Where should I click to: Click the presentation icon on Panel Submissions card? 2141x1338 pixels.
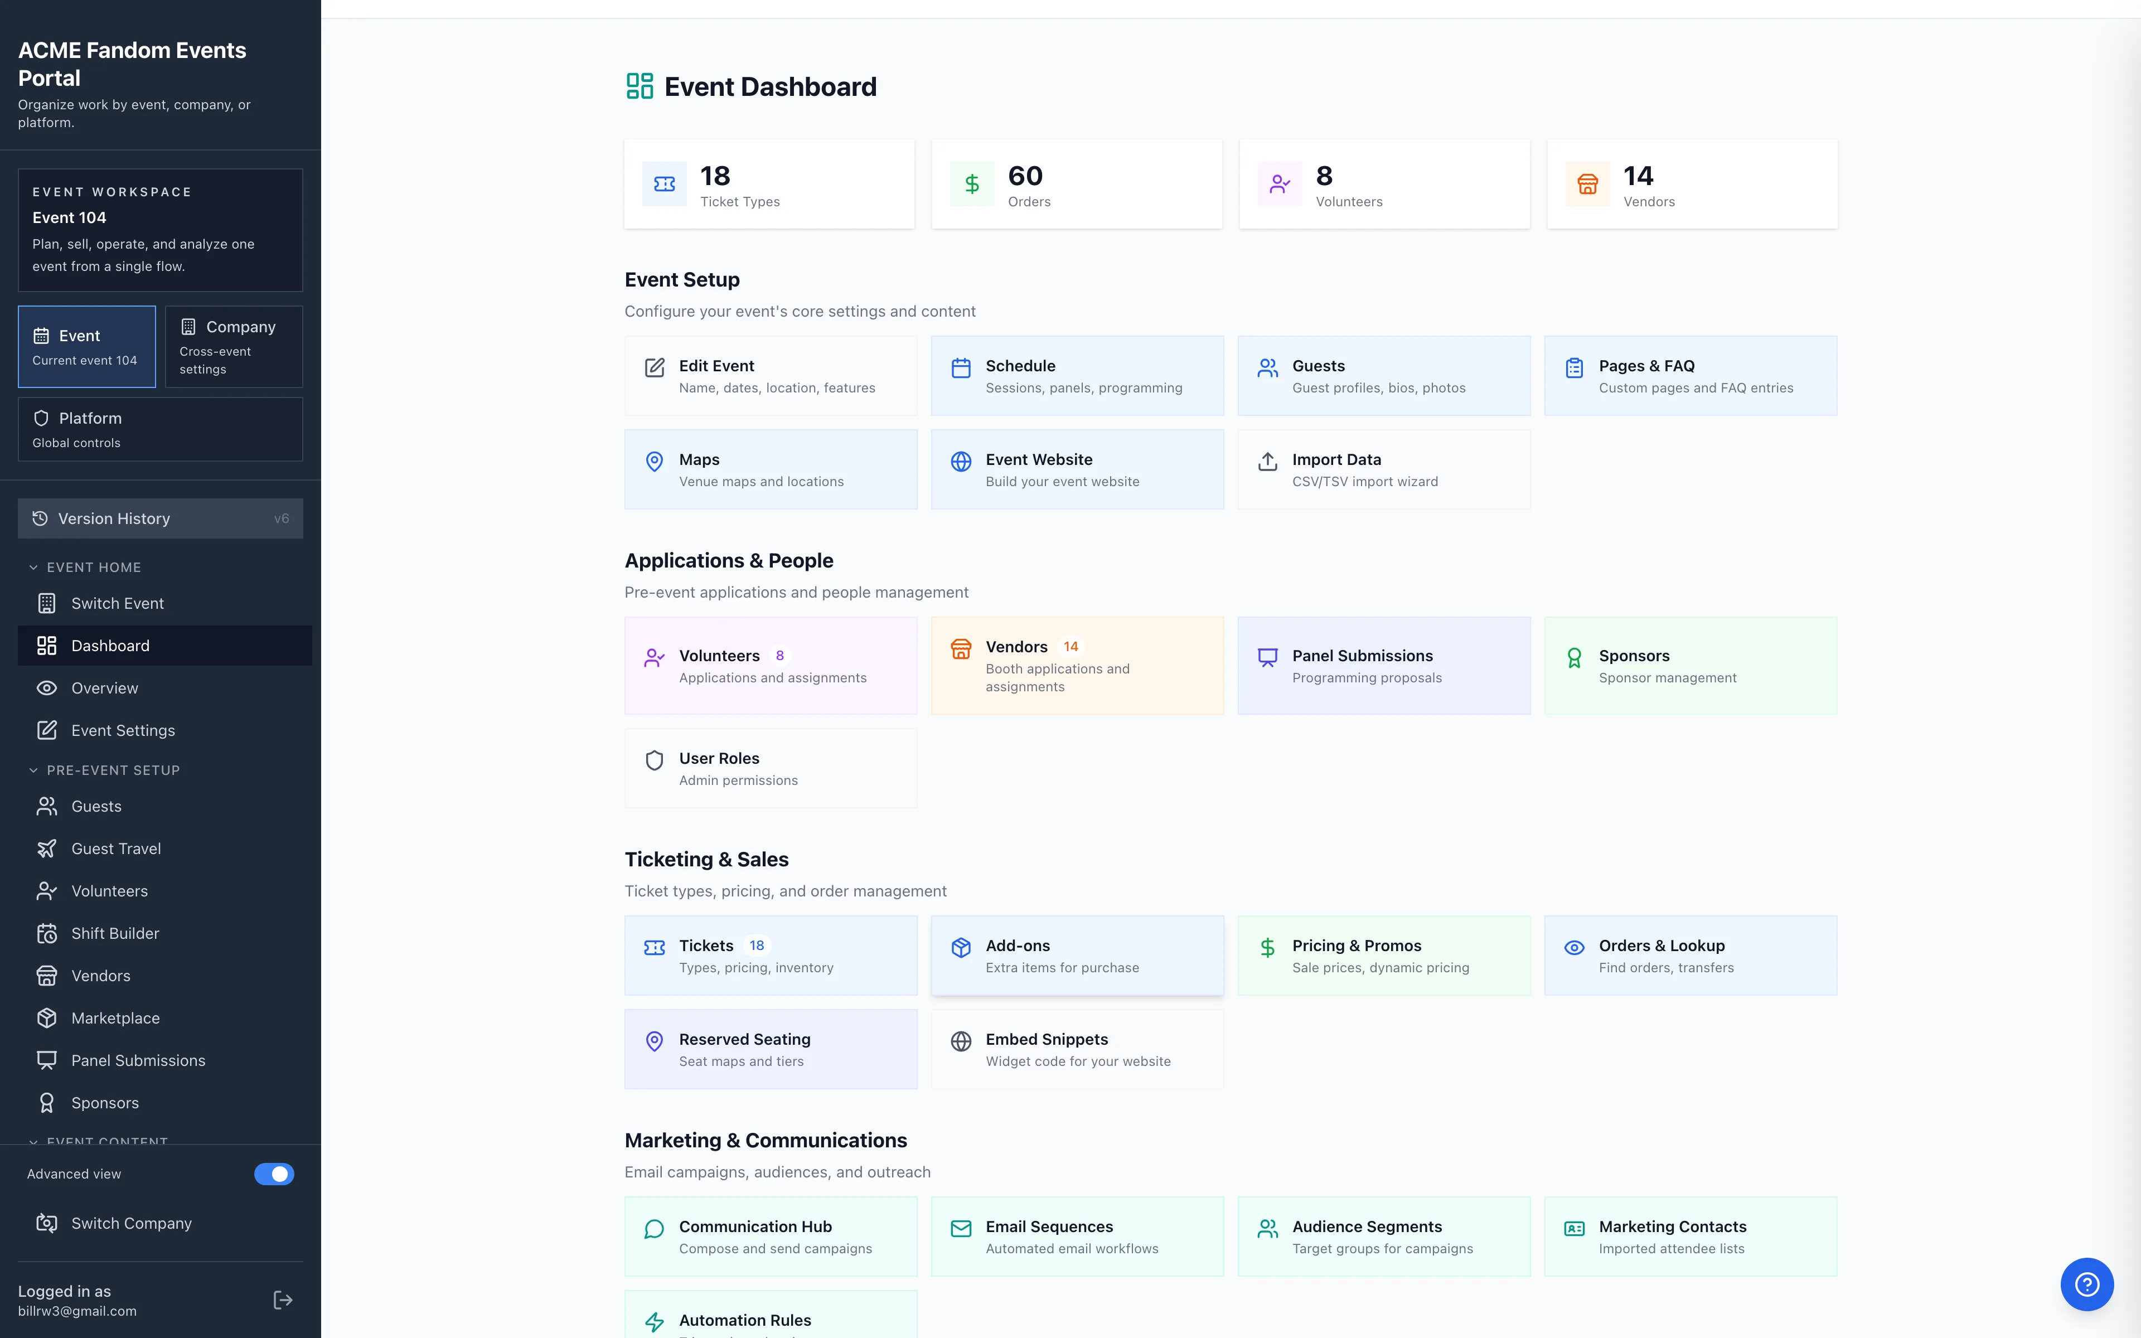coord(1268,657)
